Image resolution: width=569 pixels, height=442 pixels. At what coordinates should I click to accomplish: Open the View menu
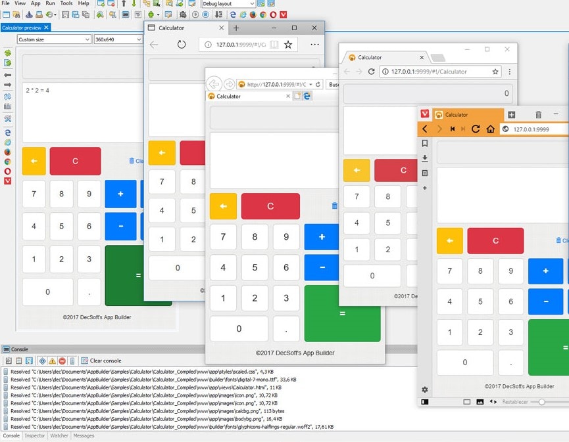20,3
